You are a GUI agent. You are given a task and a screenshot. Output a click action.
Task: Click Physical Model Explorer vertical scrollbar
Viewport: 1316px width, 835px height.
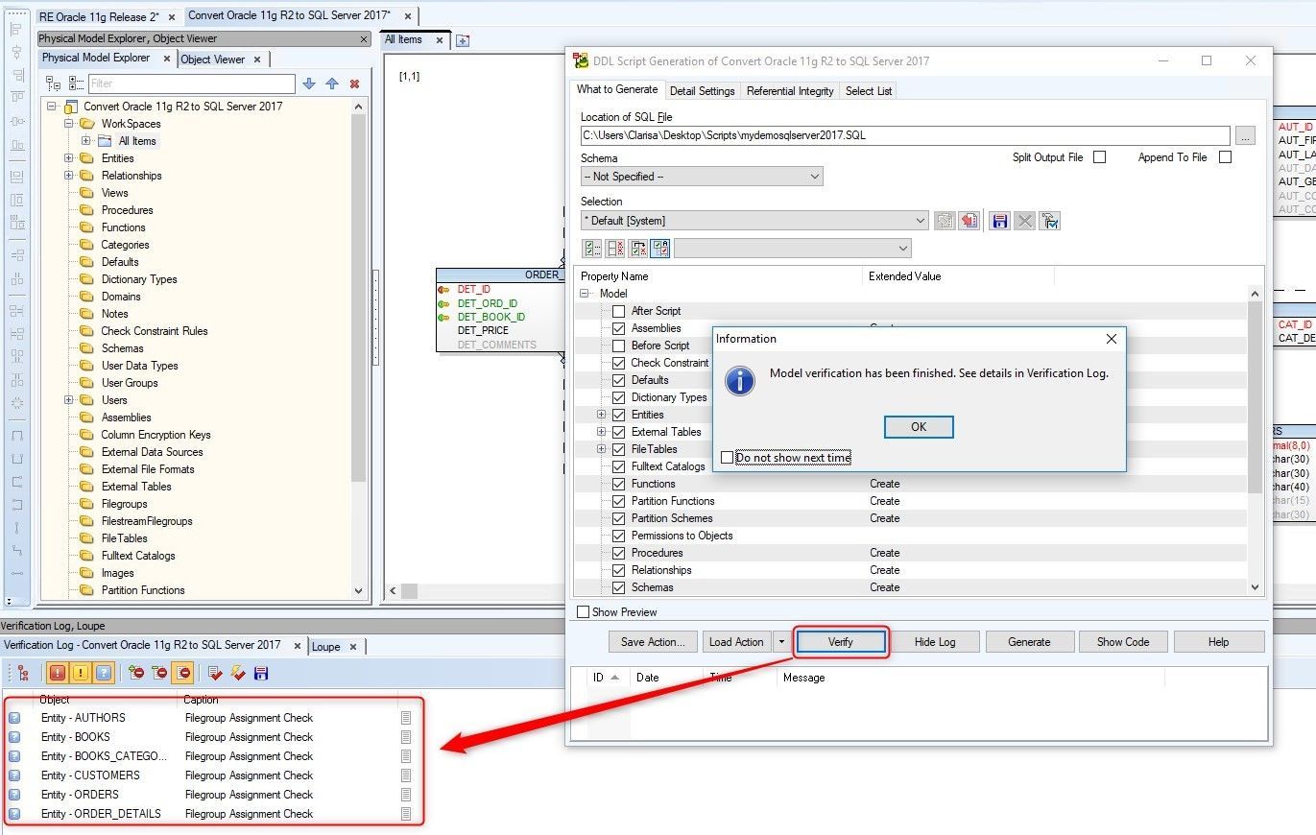pos(359,348)
